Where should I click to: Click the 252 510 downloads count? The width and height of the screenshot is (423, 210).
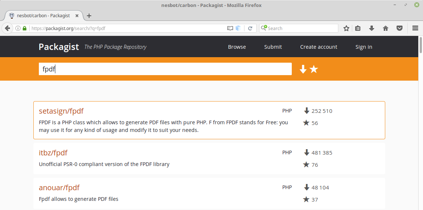(x=322, y=111)
